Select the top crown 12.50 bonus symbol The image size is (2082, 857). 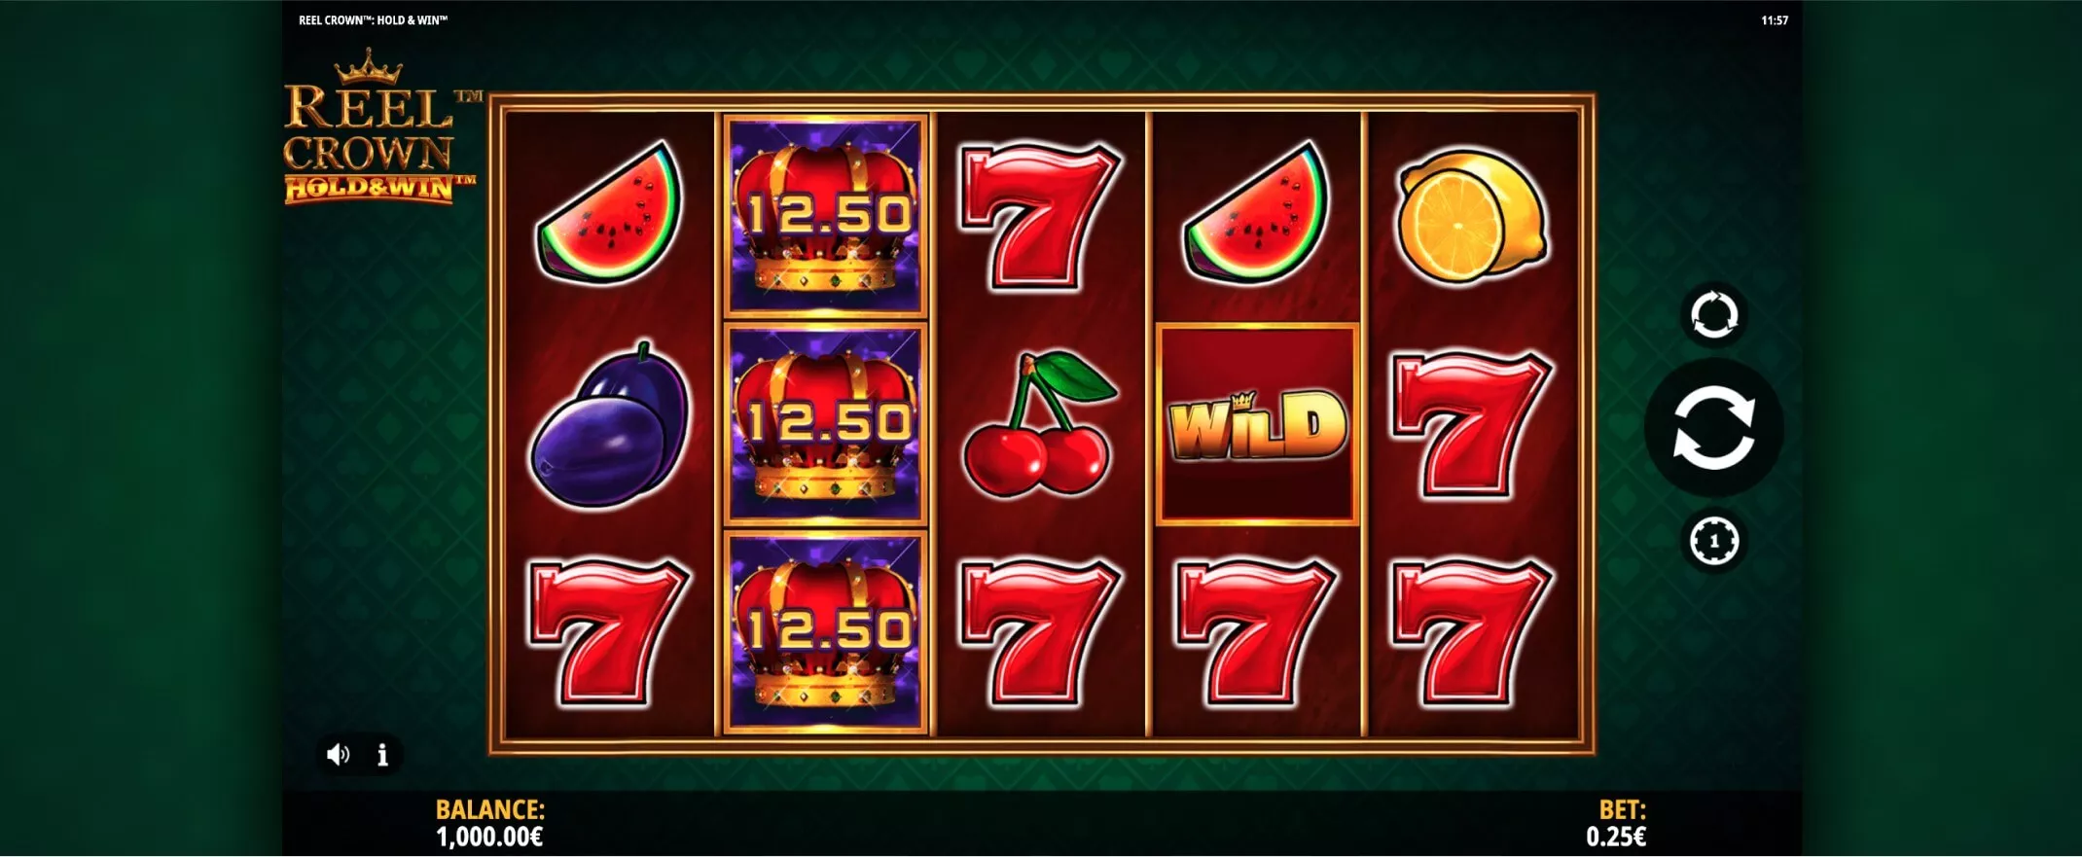point(825,216)
